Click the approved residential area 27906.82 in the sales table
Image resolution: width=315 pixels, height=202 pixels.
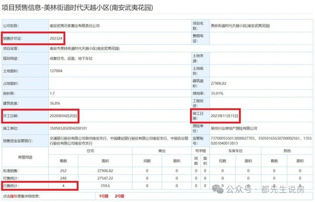click(105, 171)
